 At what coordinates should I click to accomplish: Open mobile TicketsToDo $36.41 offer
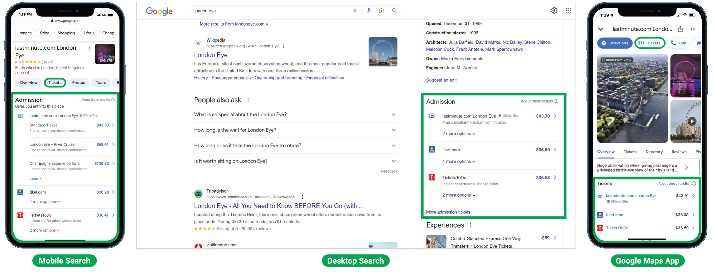[x=66, y=218]
